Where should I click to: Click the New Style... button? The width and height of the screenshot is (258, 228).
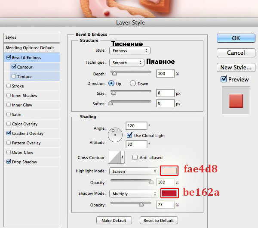coord(236,67)
